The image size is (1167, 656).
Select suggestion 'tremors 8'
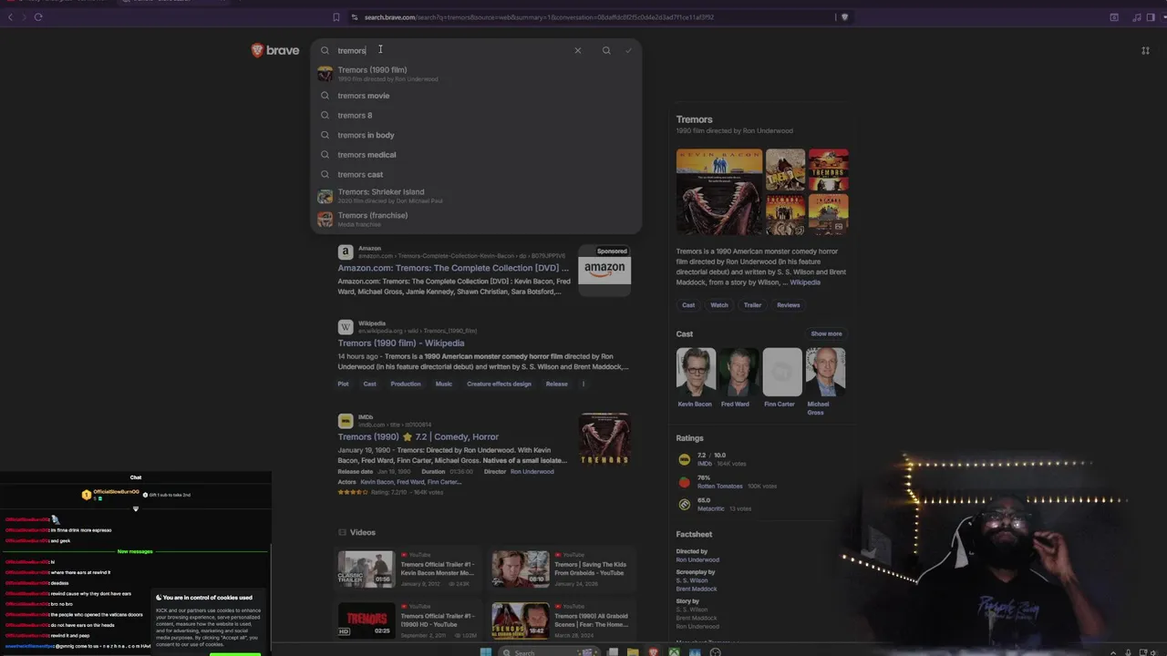[476, 116]
